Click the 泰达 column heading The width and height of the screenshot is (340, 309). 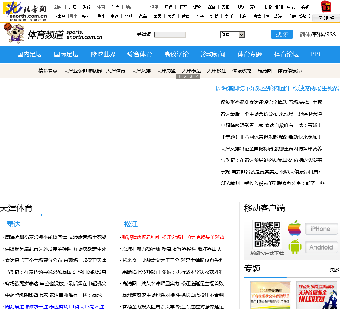point(14,224)
